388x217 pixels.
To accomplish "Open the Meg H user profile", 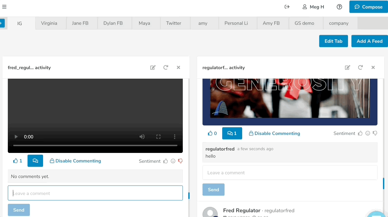I will (313, 7).
